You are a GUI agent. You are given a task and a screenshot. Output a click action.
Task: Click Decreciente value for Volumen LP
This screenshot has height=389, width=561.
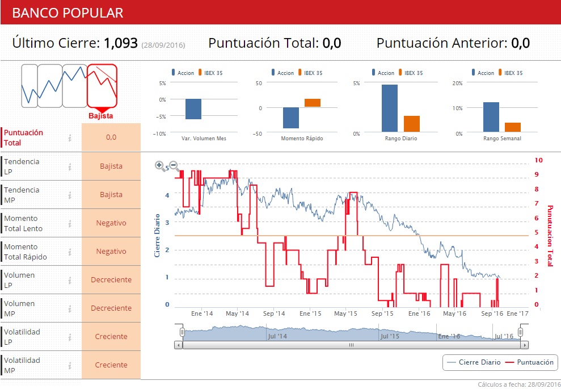tap(111, 280)
